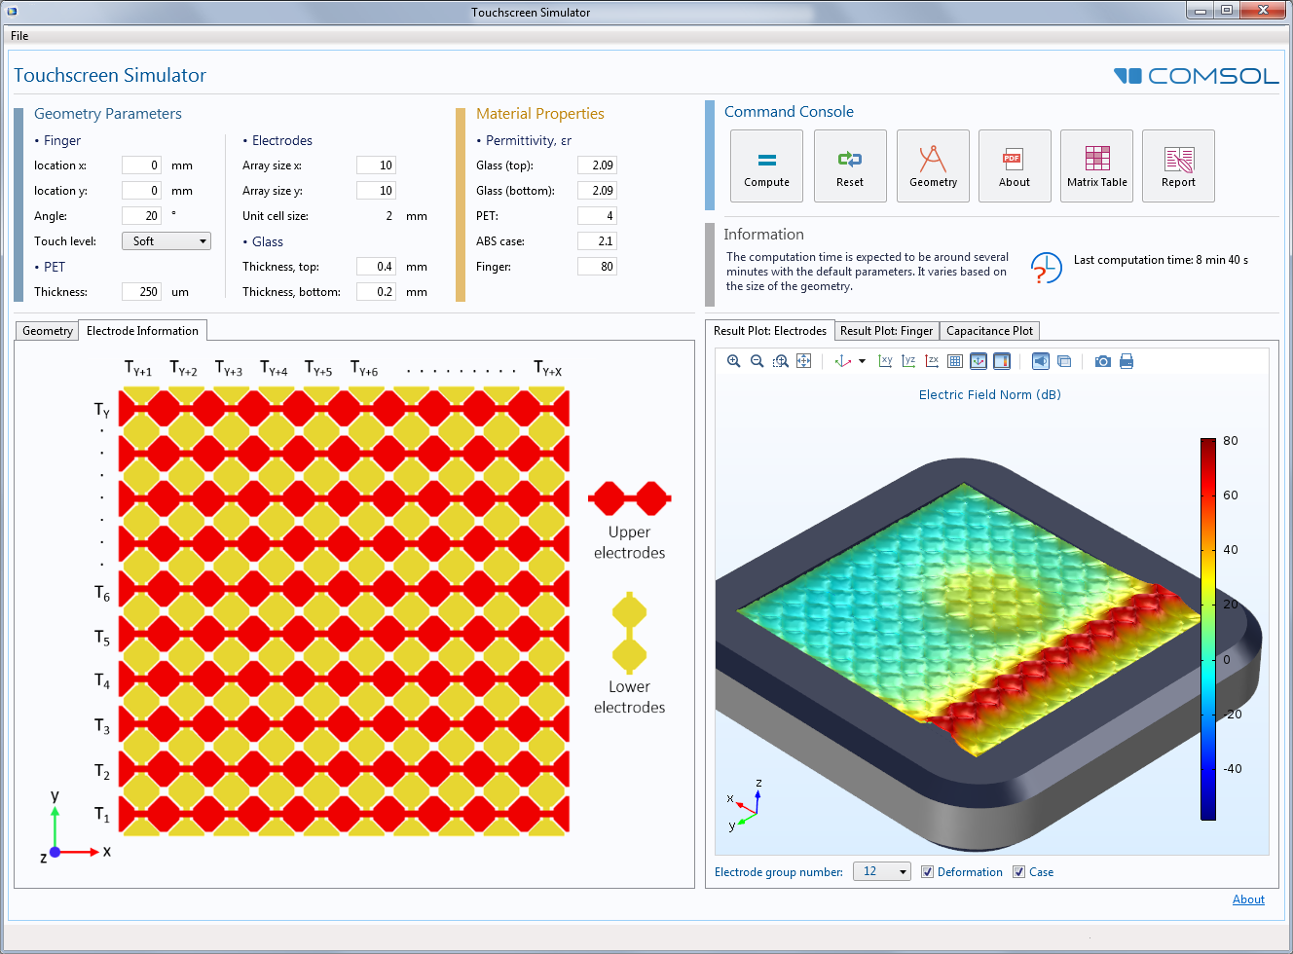Switch plot to the XY view
Screen dimensions: 1293x954
click(885, 361)
